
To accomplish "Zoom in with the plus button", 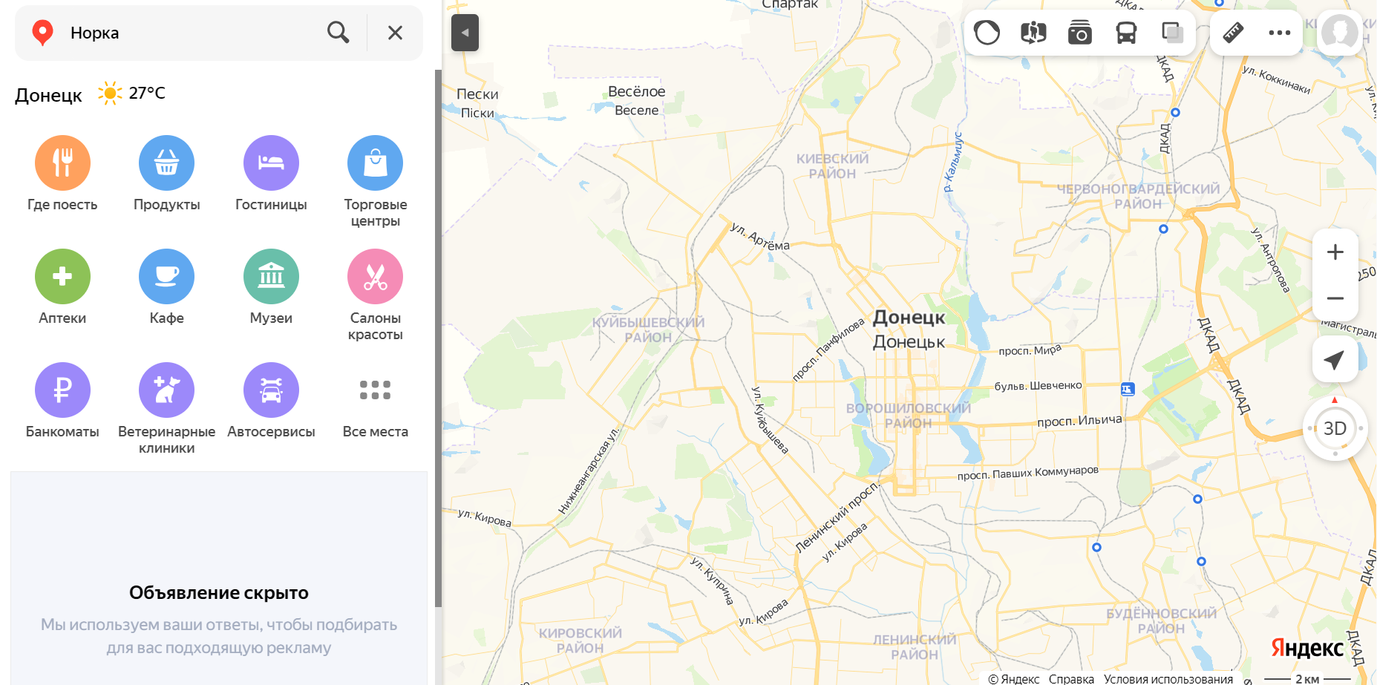I will click(1335, 252).
